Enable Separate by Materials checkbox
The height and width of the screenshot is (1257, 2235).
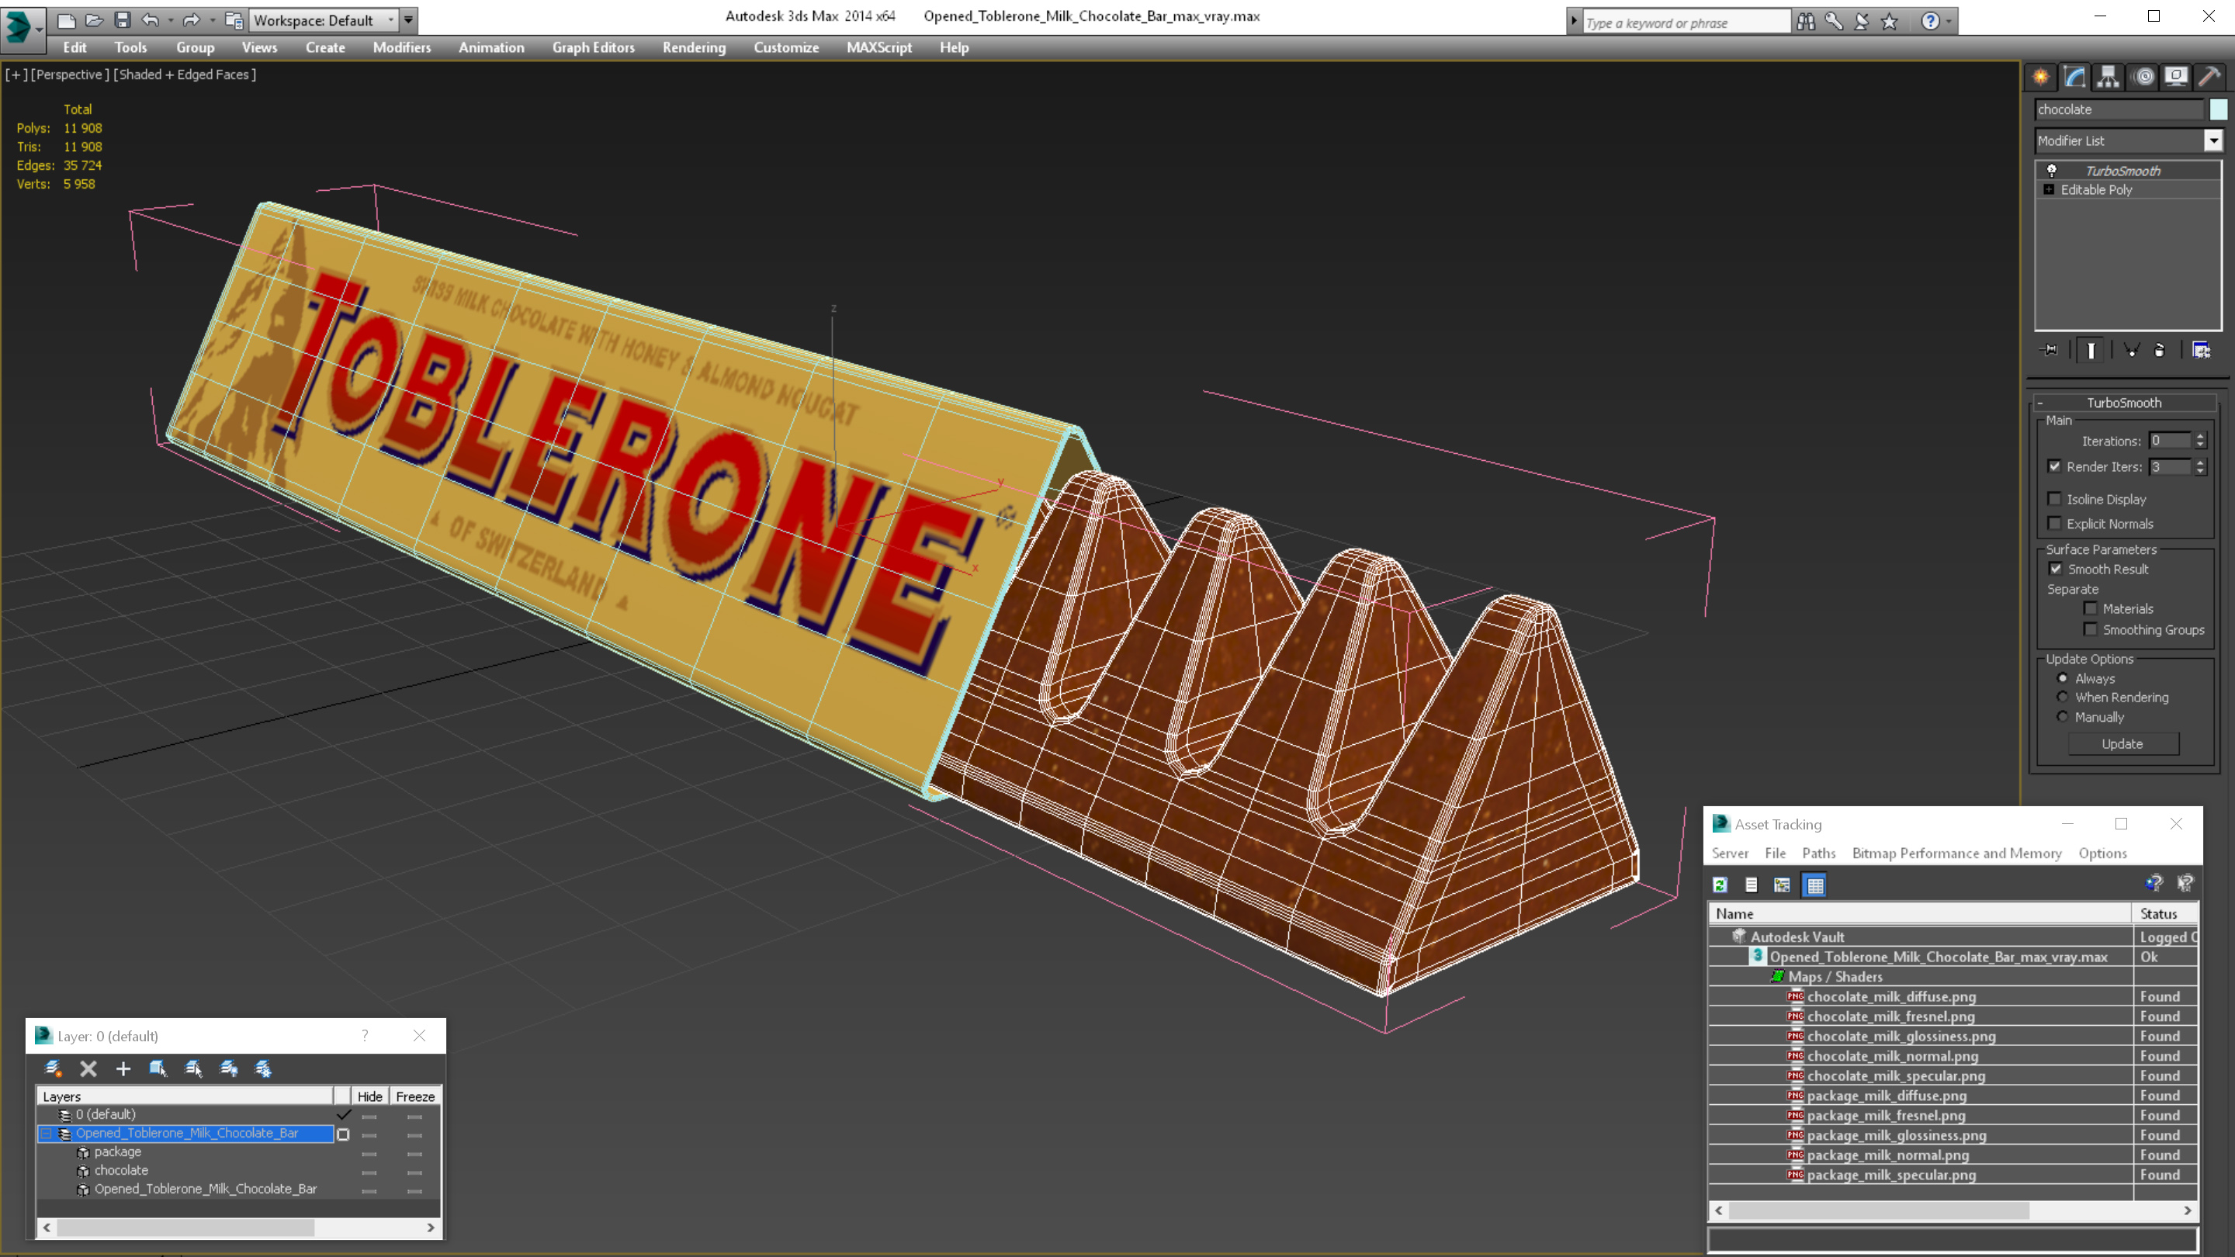point(2090,608)
